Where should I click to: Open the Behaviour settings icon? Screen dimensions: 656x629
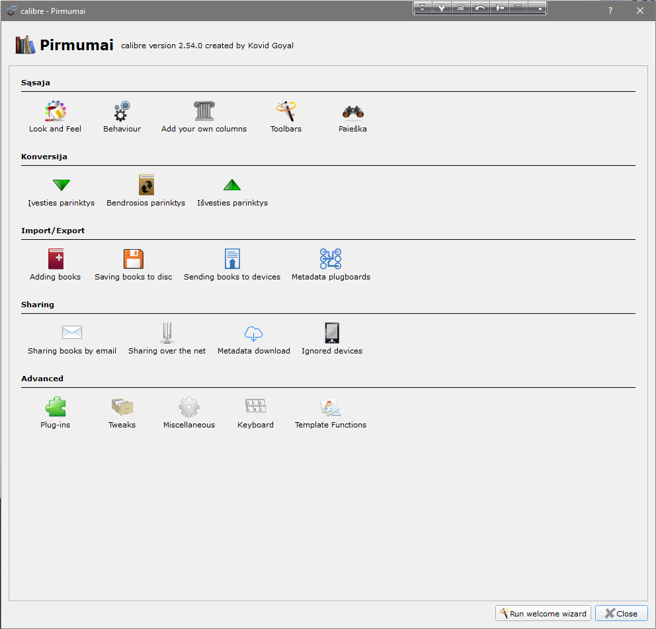coord(122,116)
